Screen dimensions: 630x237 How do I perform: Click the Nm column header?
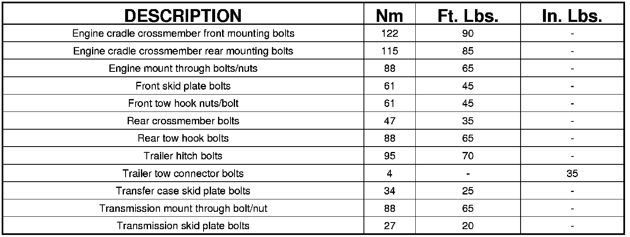(389, 16)
